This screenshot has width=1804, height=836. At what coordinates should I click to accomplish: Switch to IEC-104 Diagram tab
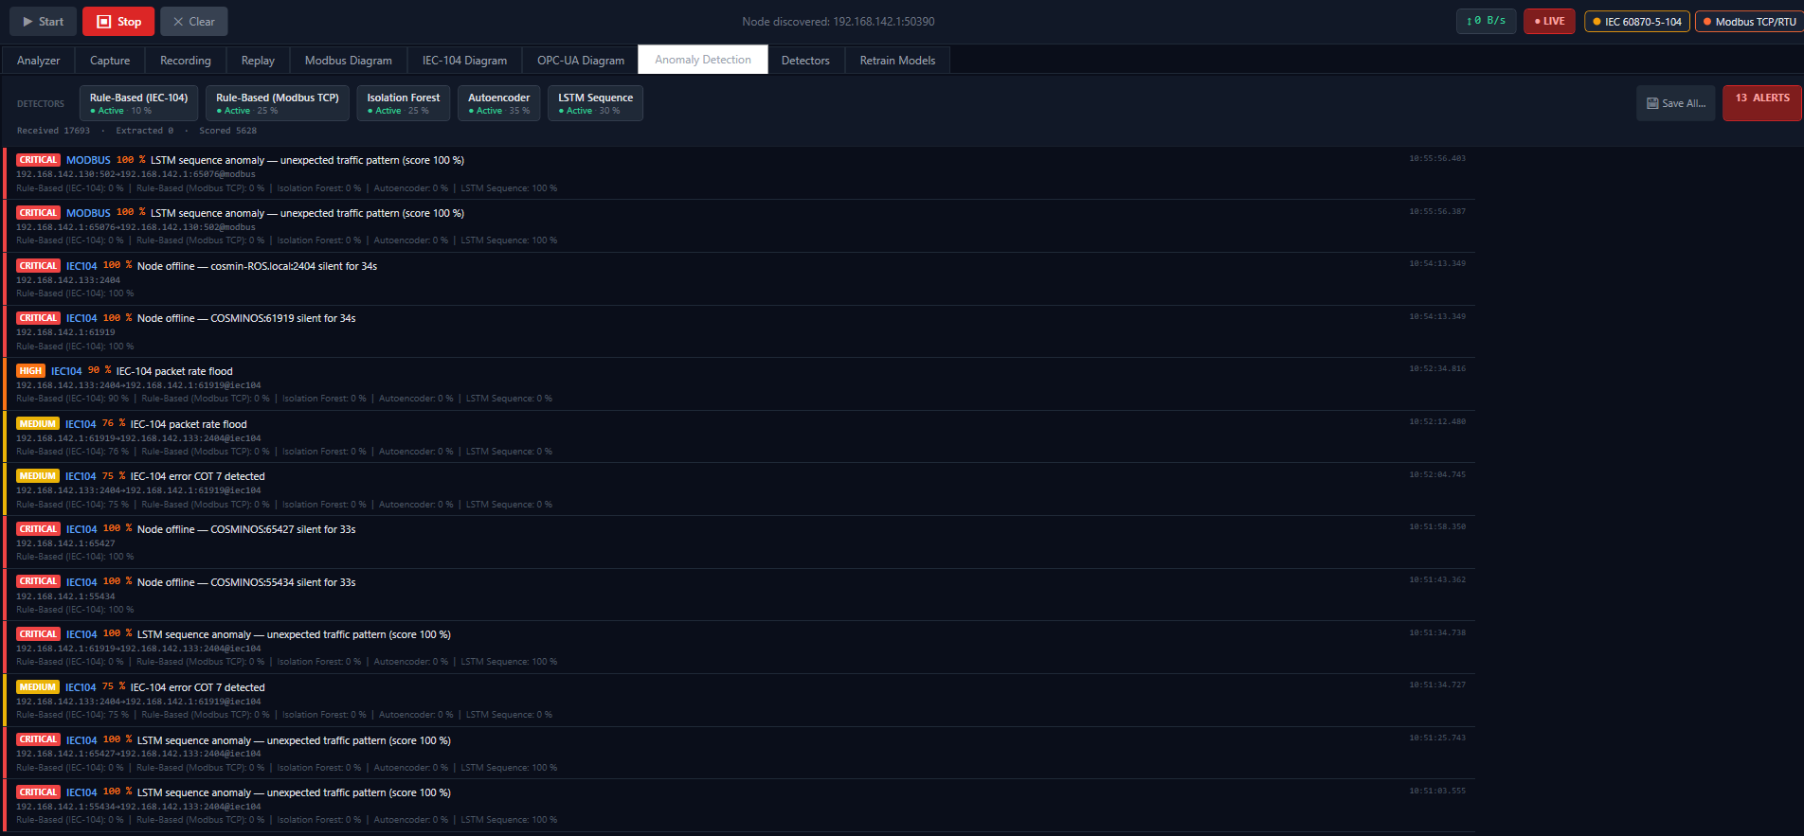[464, 60]
